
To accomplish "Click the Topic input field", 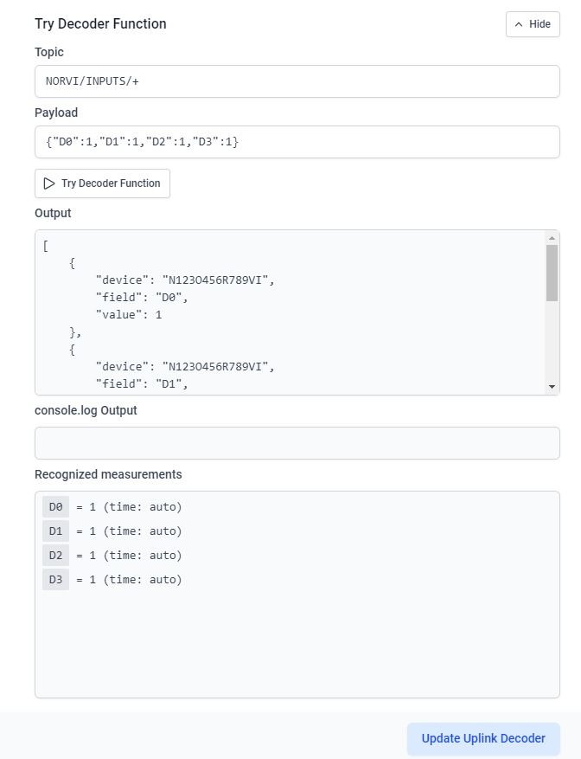I will (297, 81).
